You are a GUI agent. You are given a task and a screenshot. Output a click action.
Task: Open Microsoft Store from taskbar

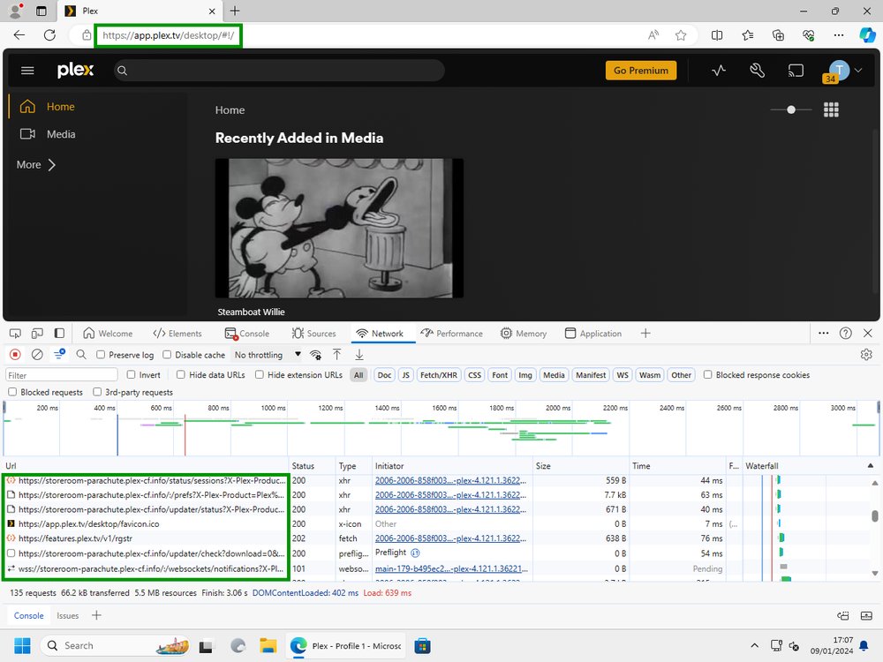tap(422, 646)
